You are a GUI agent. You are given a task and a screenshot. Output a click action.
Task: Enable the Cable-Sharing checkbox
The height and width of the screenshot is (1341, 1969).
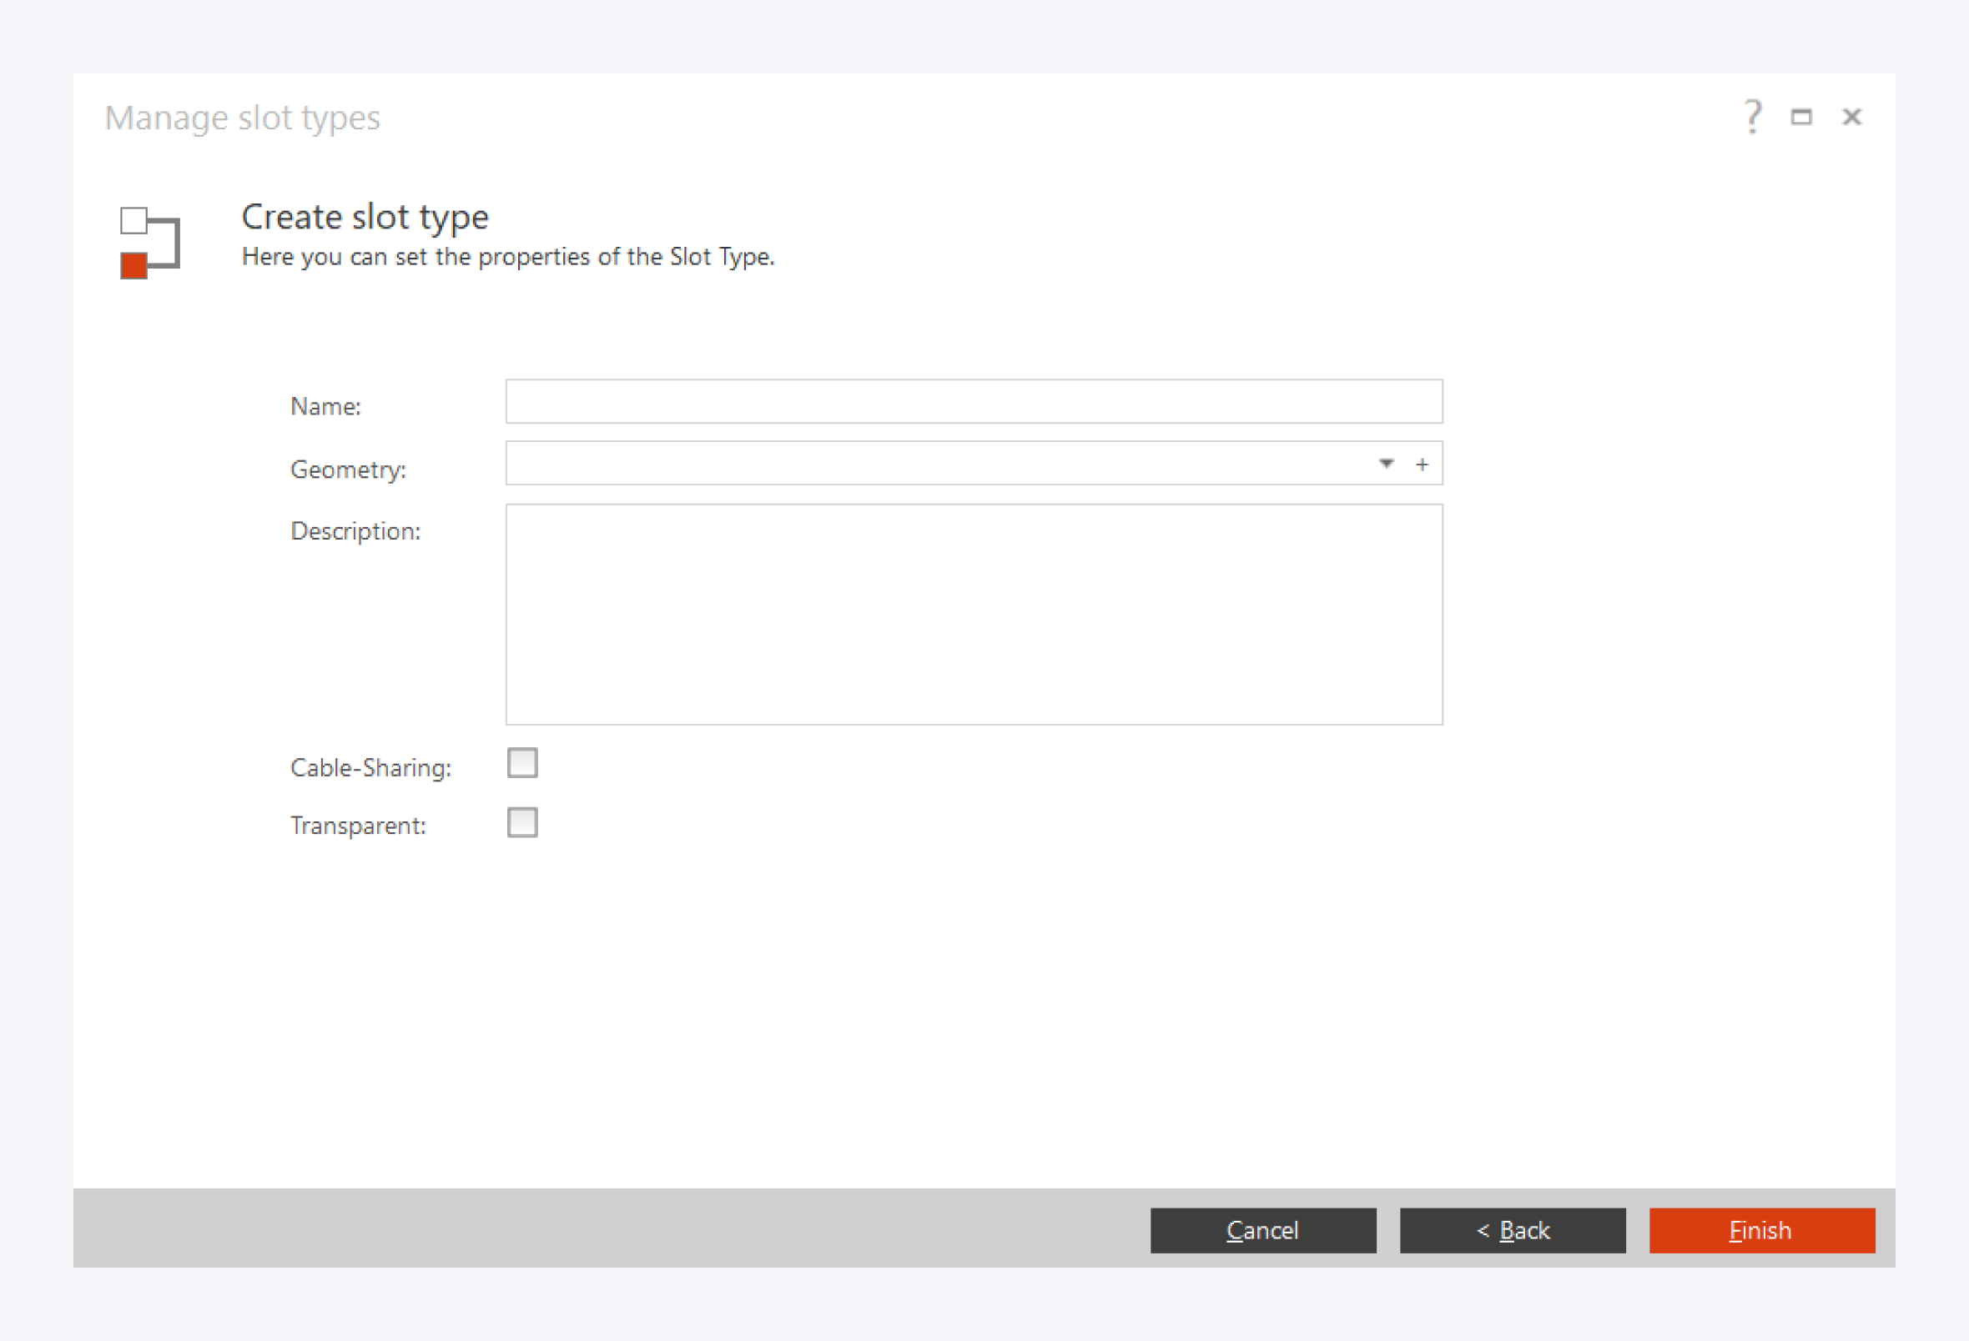(522, 763)
